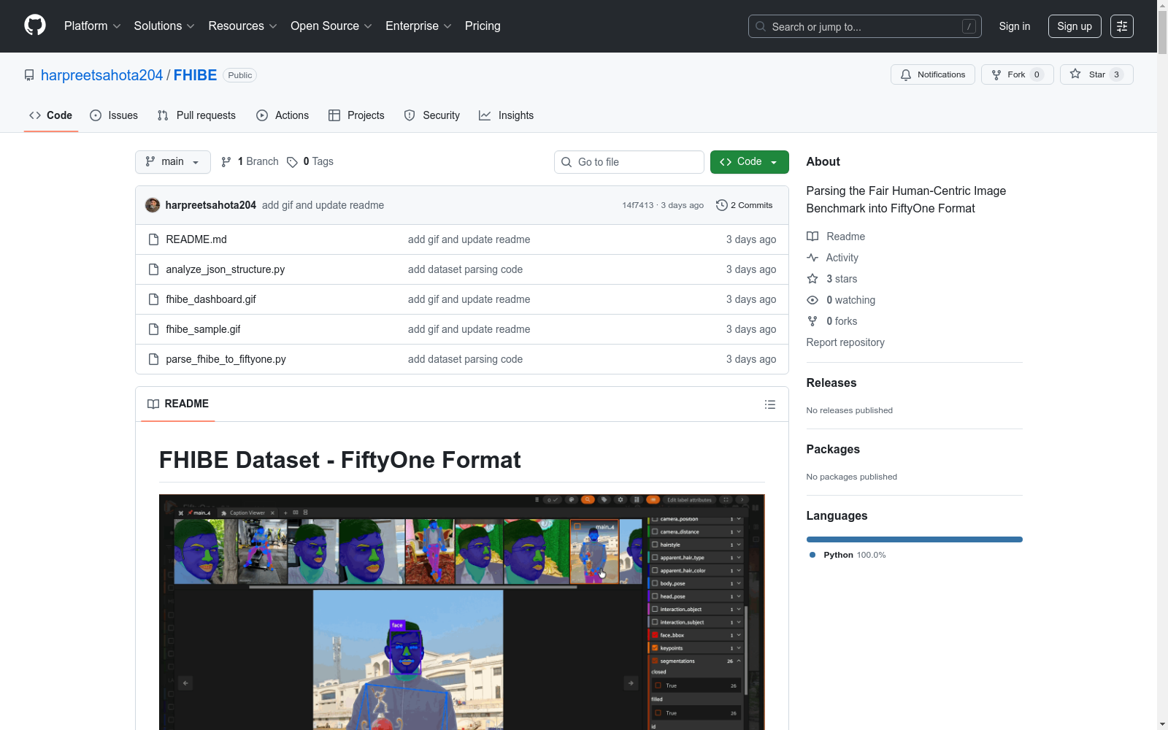Open the Readme link in About

[836, 237]
